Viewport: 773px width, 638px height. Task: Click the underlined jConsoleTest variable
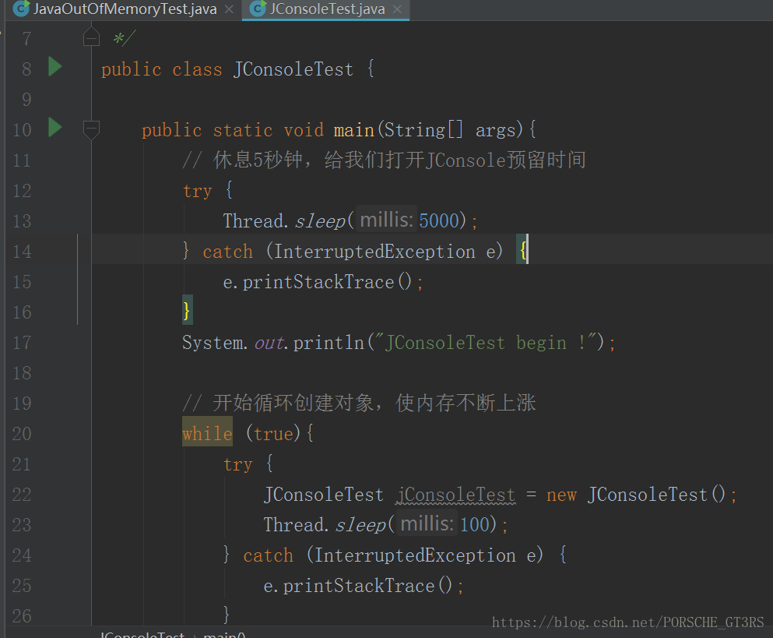(455, 495)
